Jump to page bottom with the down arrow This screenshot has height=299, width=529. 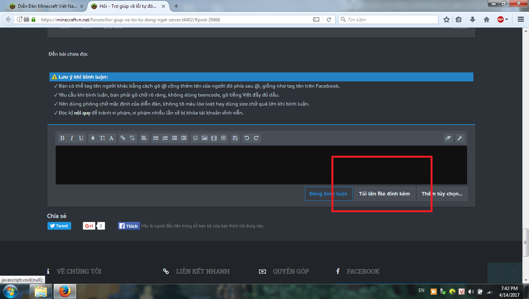(x=514, y=272)
